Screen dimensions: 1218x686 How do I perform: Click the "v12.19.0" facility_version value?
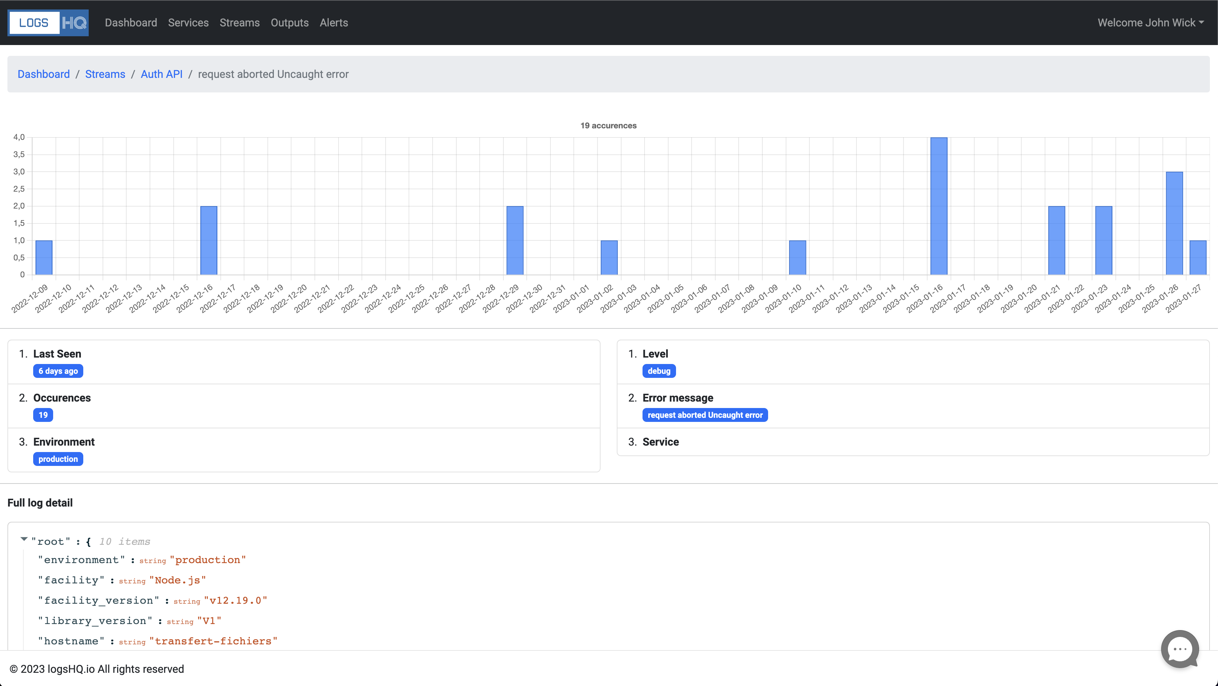tap(236, 600)
